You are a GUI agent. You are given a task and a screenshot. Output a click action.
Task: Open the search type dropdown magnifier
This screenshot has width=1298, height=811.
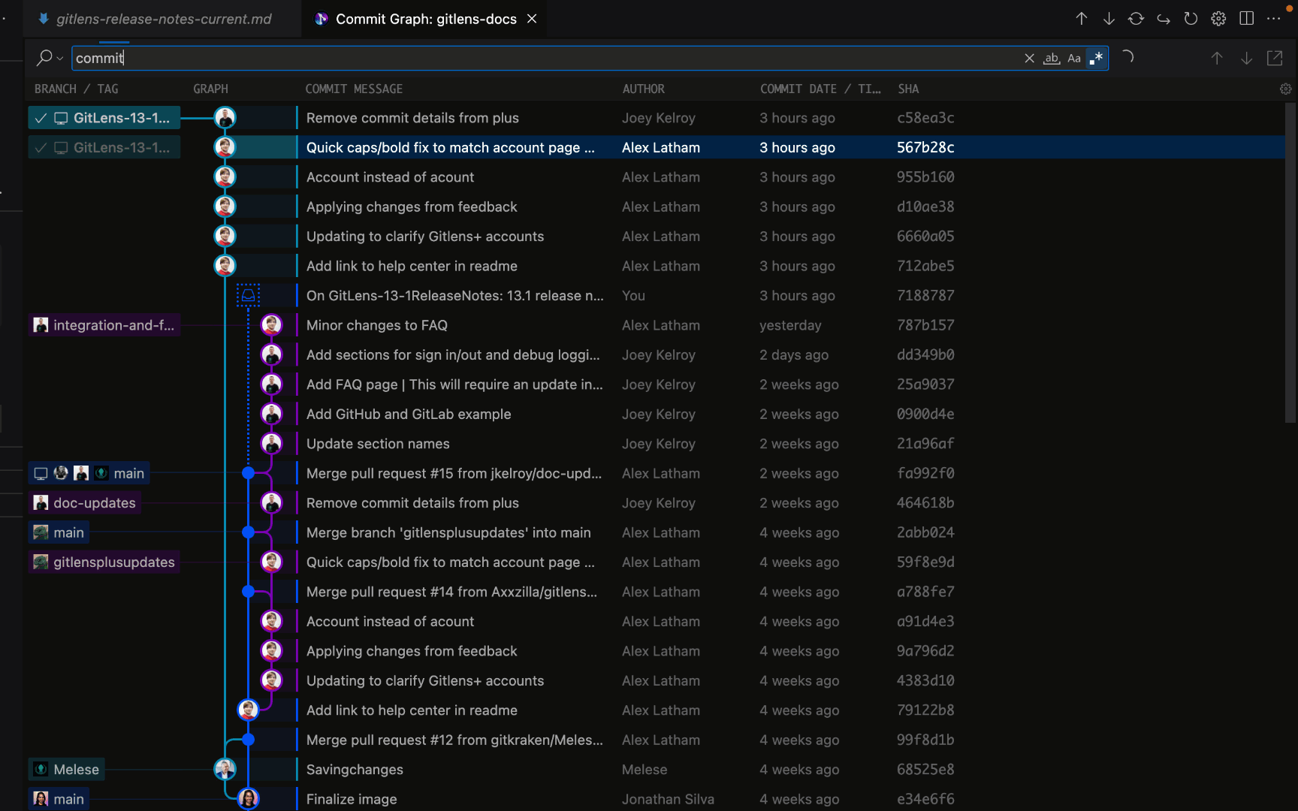[50, 58]
